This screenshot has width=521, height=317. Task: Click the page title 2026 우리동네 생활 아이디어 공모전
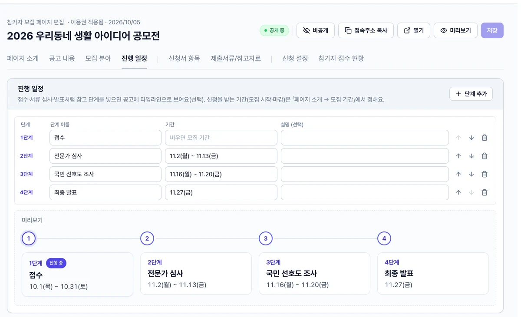(83, 36)
